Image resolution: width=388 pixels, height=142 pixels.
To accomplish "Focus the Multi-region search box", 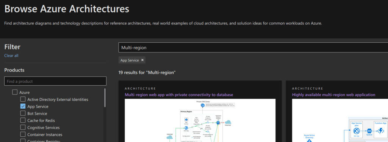I will (253, 48).
